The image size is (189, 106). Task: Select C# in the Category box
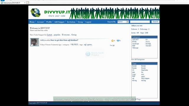tap(146, 39)
